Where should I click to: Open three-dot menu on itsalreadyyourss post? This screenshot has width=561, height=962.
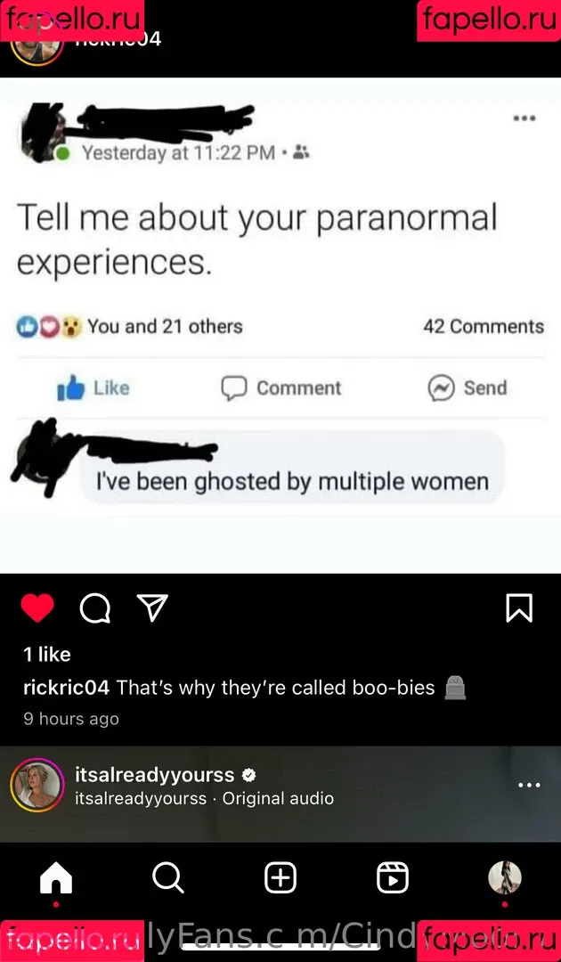(529, 785)
